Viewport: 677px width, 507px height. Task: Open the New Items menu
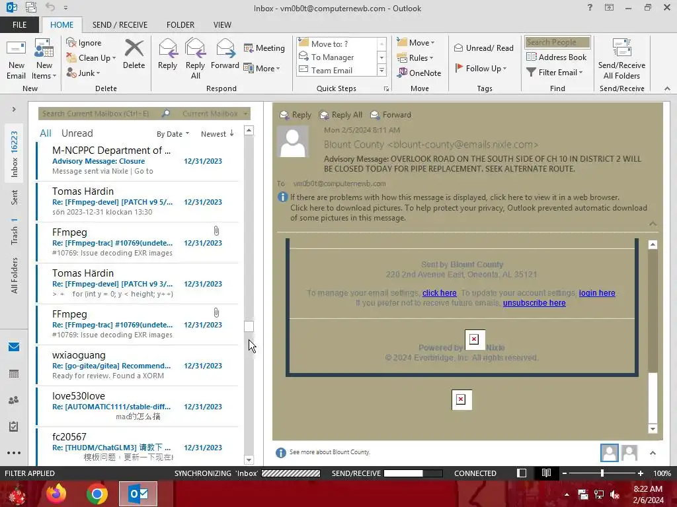click(x=44, y=59)
